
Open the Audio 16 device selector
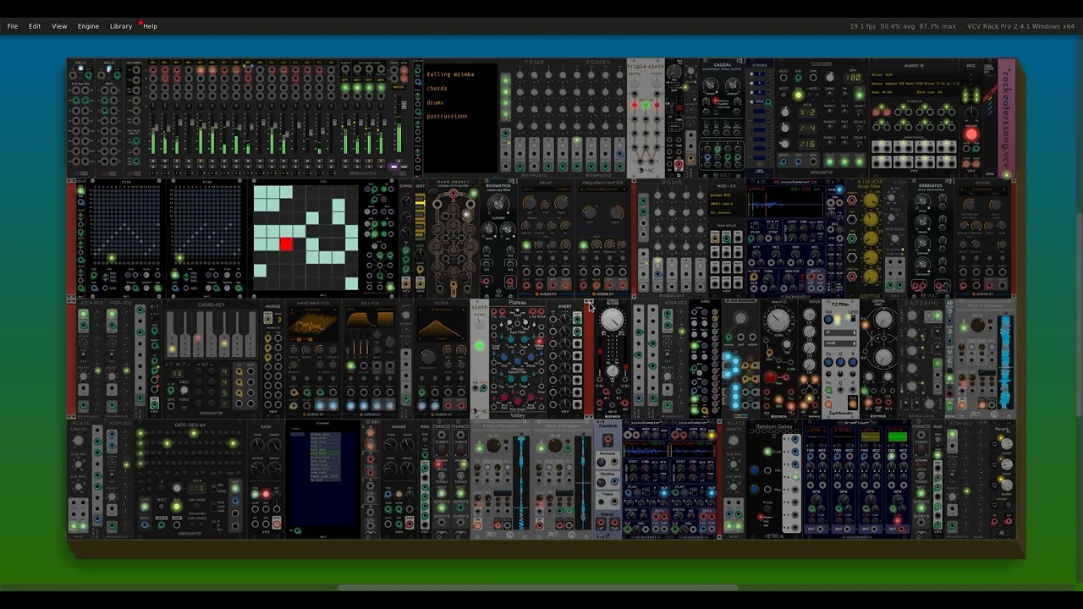pos(914,83)
